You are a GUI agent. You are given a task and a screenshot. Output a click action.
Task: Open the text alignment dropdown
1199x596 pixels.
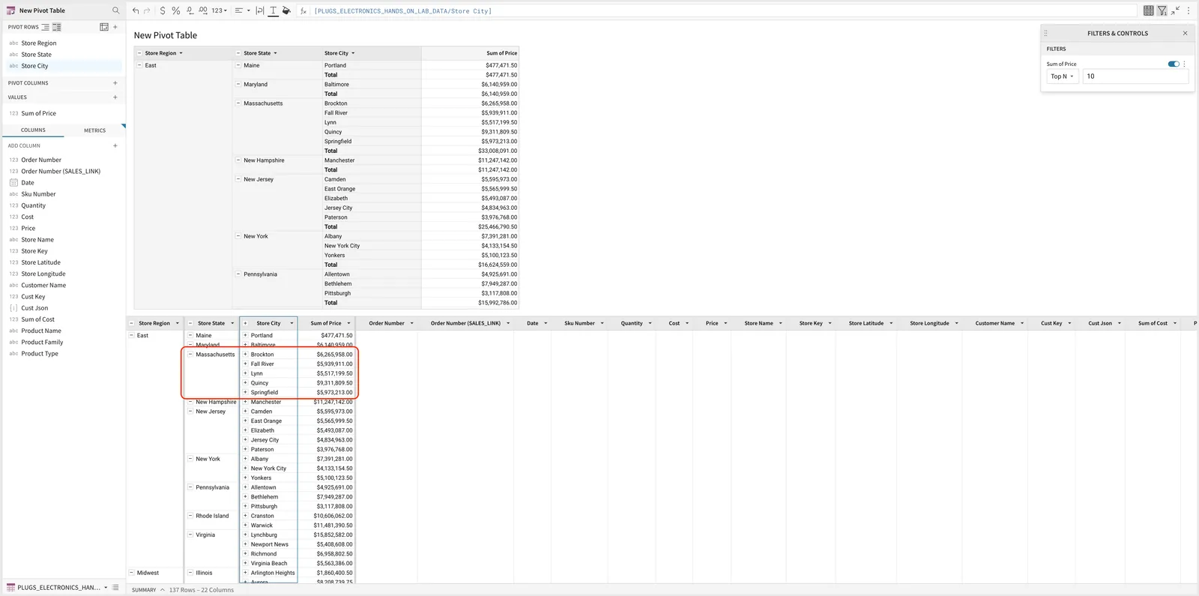[242, 10]
